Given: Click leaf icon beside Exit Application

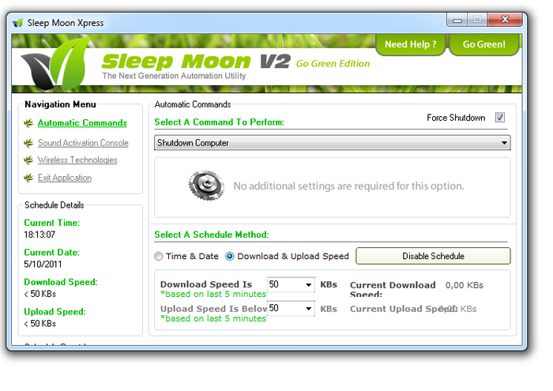Looking at the screenshot, I should tap(28, 178).
